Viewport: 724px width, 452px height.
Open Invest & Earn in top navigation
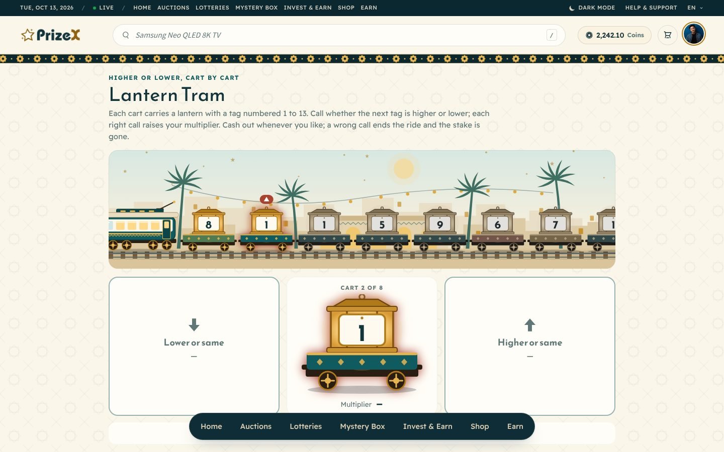coord(308,8)
